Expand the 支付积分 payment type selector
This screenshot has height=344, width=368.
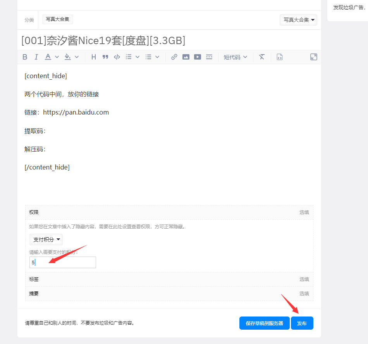[46, 239]
